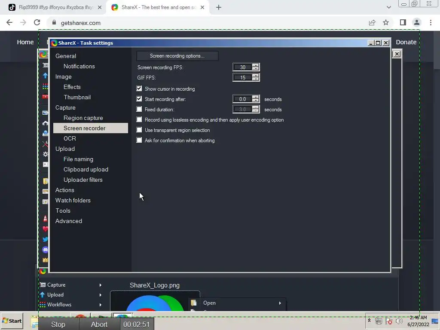Expand Capture submenu arrow
The width and height of the screenshot is (440, 330).
click(101, 285)
